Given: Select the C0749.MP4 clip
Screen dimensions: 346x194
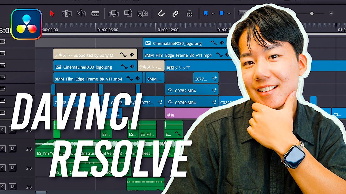Looking at the screenshot, I should click(x=192, y=102).
